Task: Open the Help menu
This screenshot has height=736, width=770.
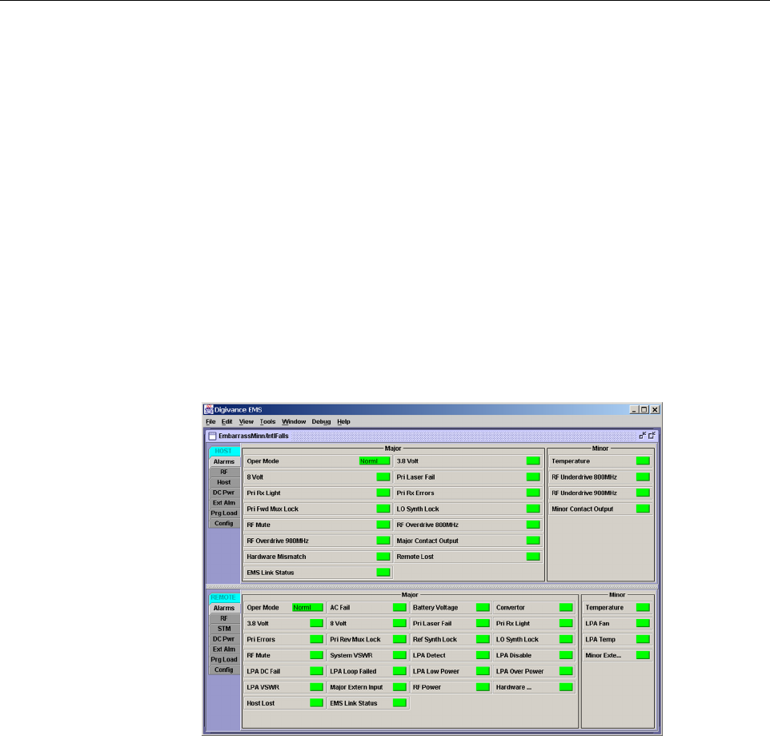Action: [x=343, y=421]
